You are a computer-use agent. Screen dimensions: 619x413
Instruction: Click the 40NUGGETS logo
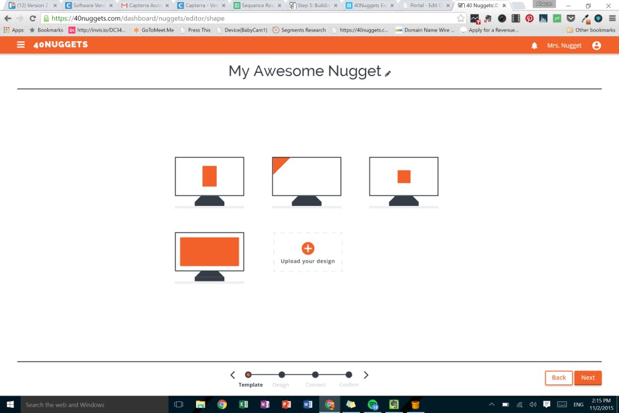(x=61, y=45)
